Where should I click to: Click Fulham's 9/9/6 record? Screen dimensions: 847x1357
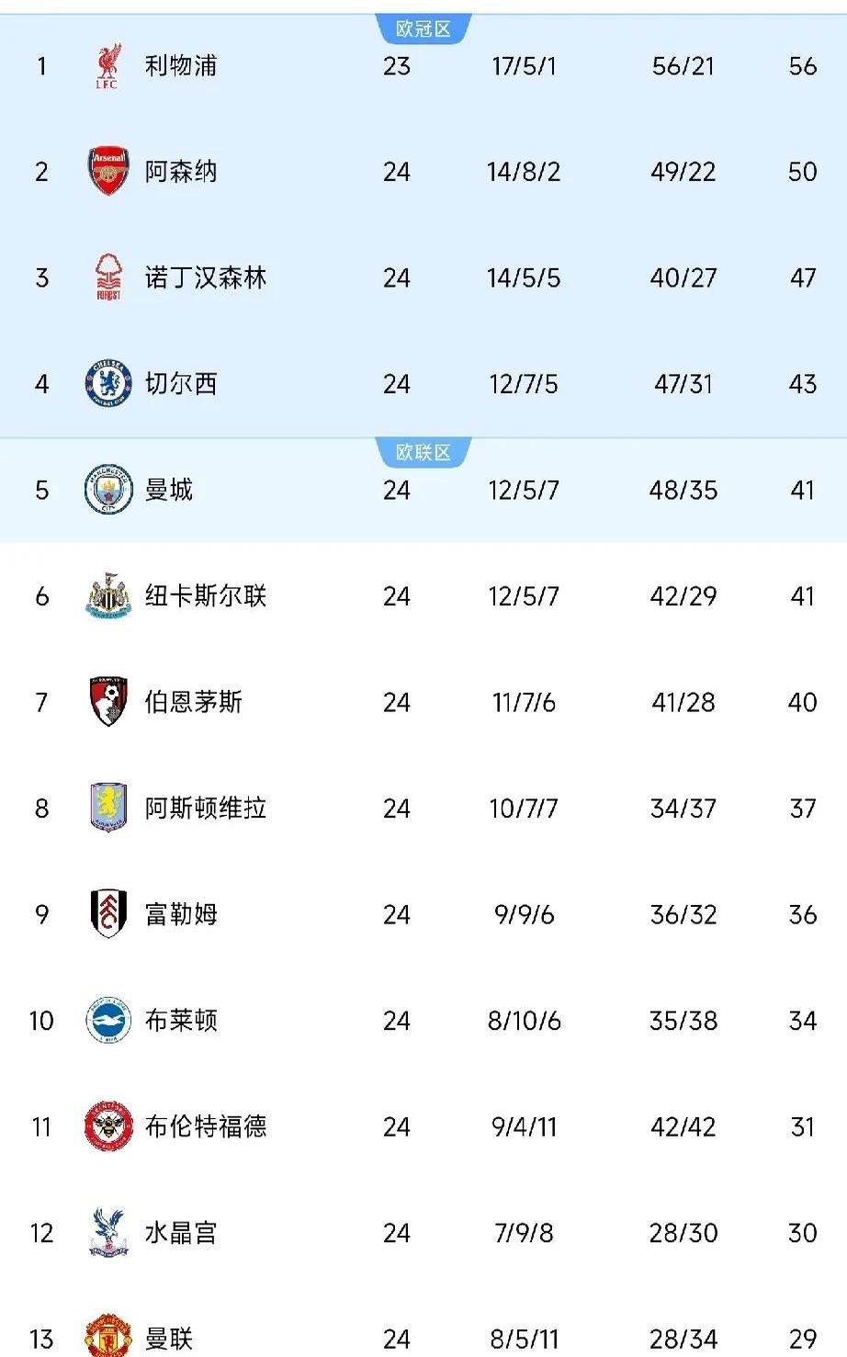pos(524,914)
